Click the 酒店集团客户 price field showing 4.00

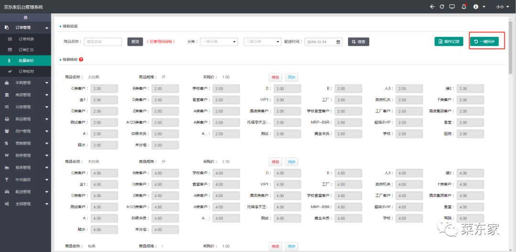pyautogui.click(x=470, y=196)
